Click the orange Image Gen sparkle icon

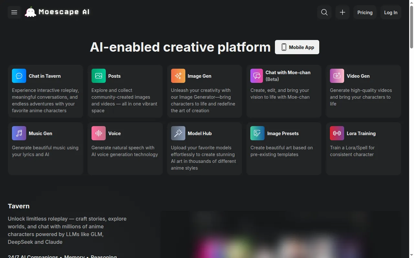(178, 76)
